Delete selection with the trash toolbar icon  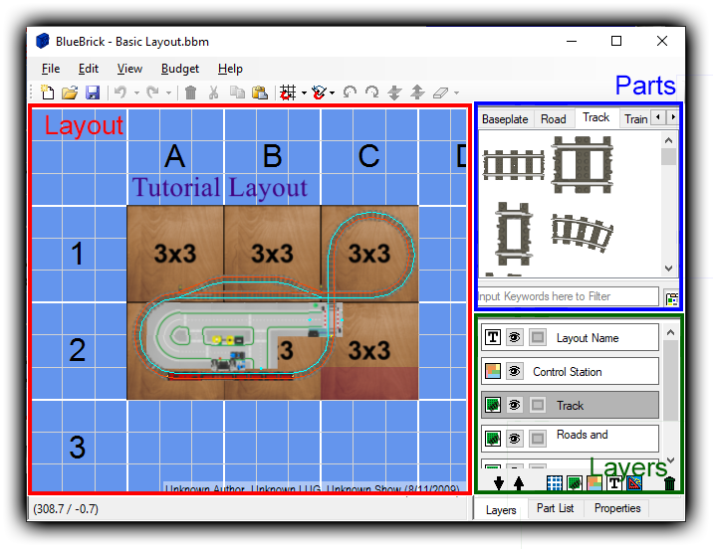point(191,92)
